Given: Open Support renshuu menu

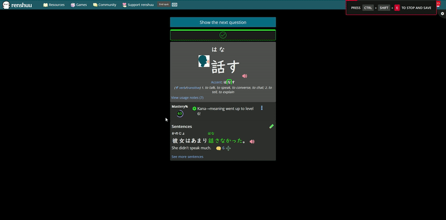Looking at the screenshot, I should coord(138,5).
